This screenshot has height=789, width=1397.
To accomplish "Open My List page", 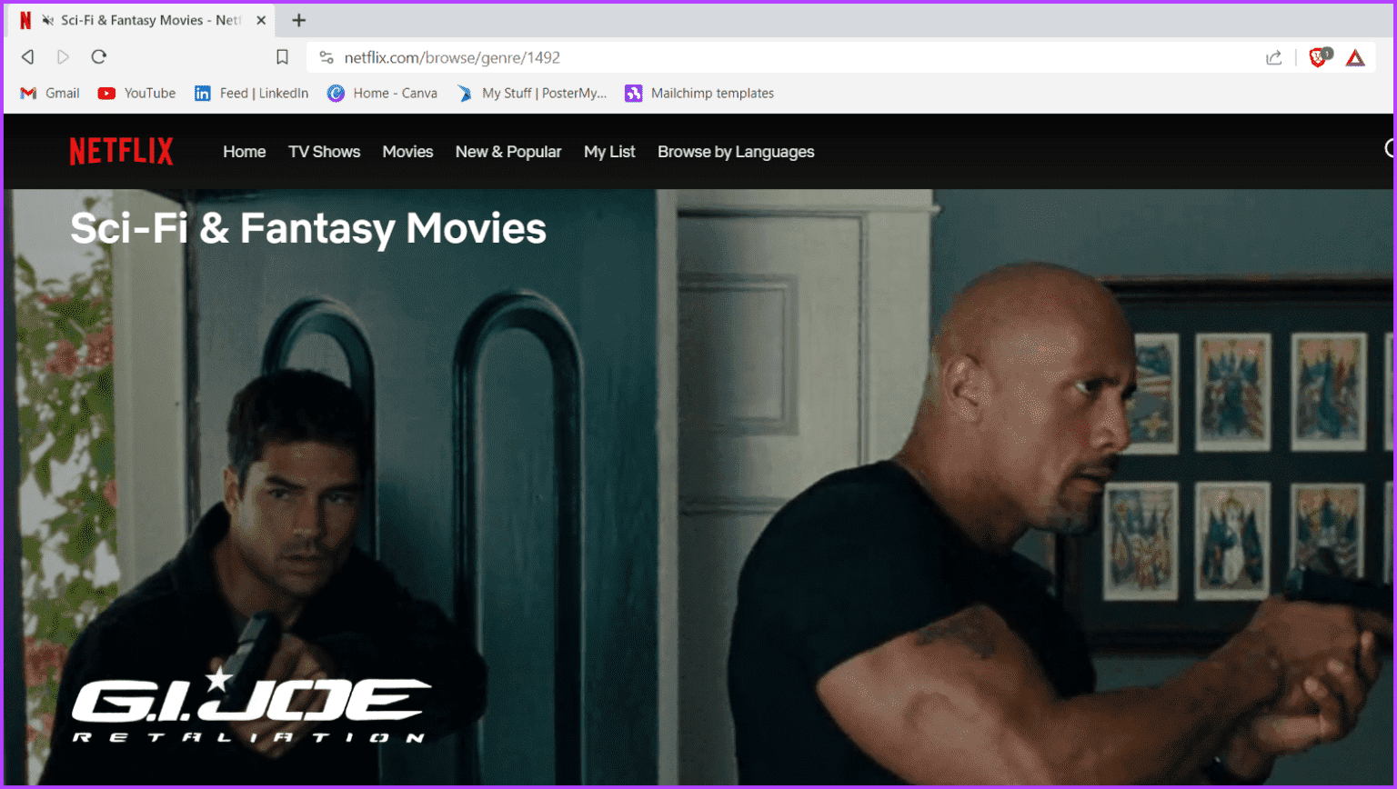I will [x=609, y=152].
